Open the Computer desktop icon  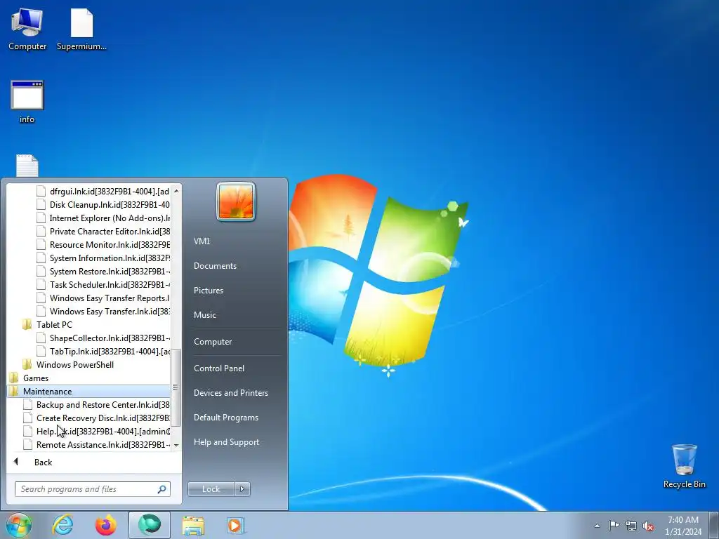click(27, 29)
